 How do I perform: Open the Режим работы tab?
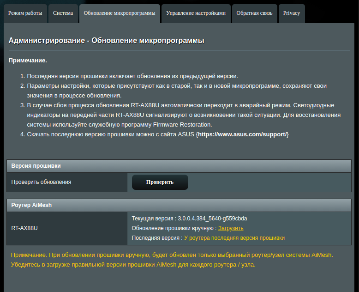(25, 13)
